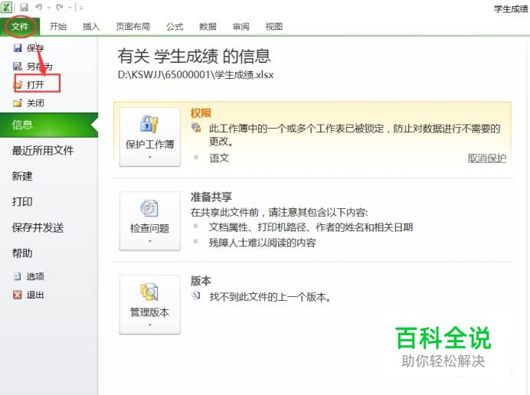Open 帮助 in the sidebar

[22, 253]
